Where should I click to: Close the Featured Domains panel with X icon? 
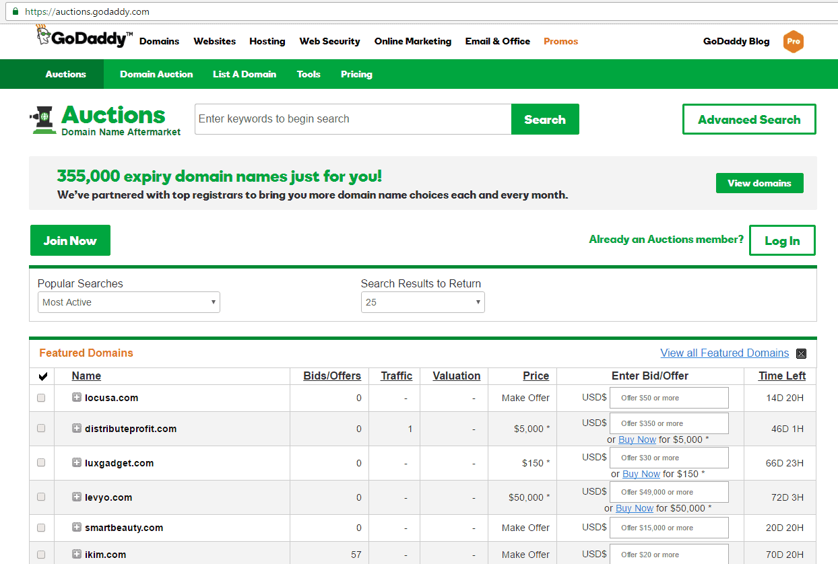coord(801,353)
